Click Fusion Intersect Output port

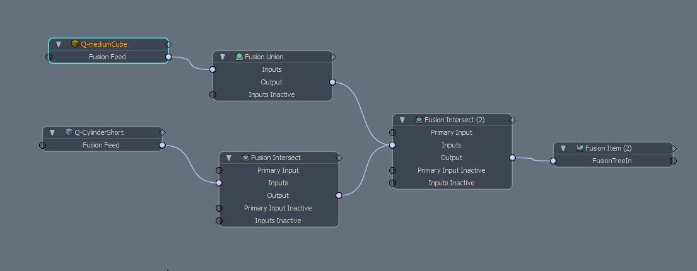point(339,195)
